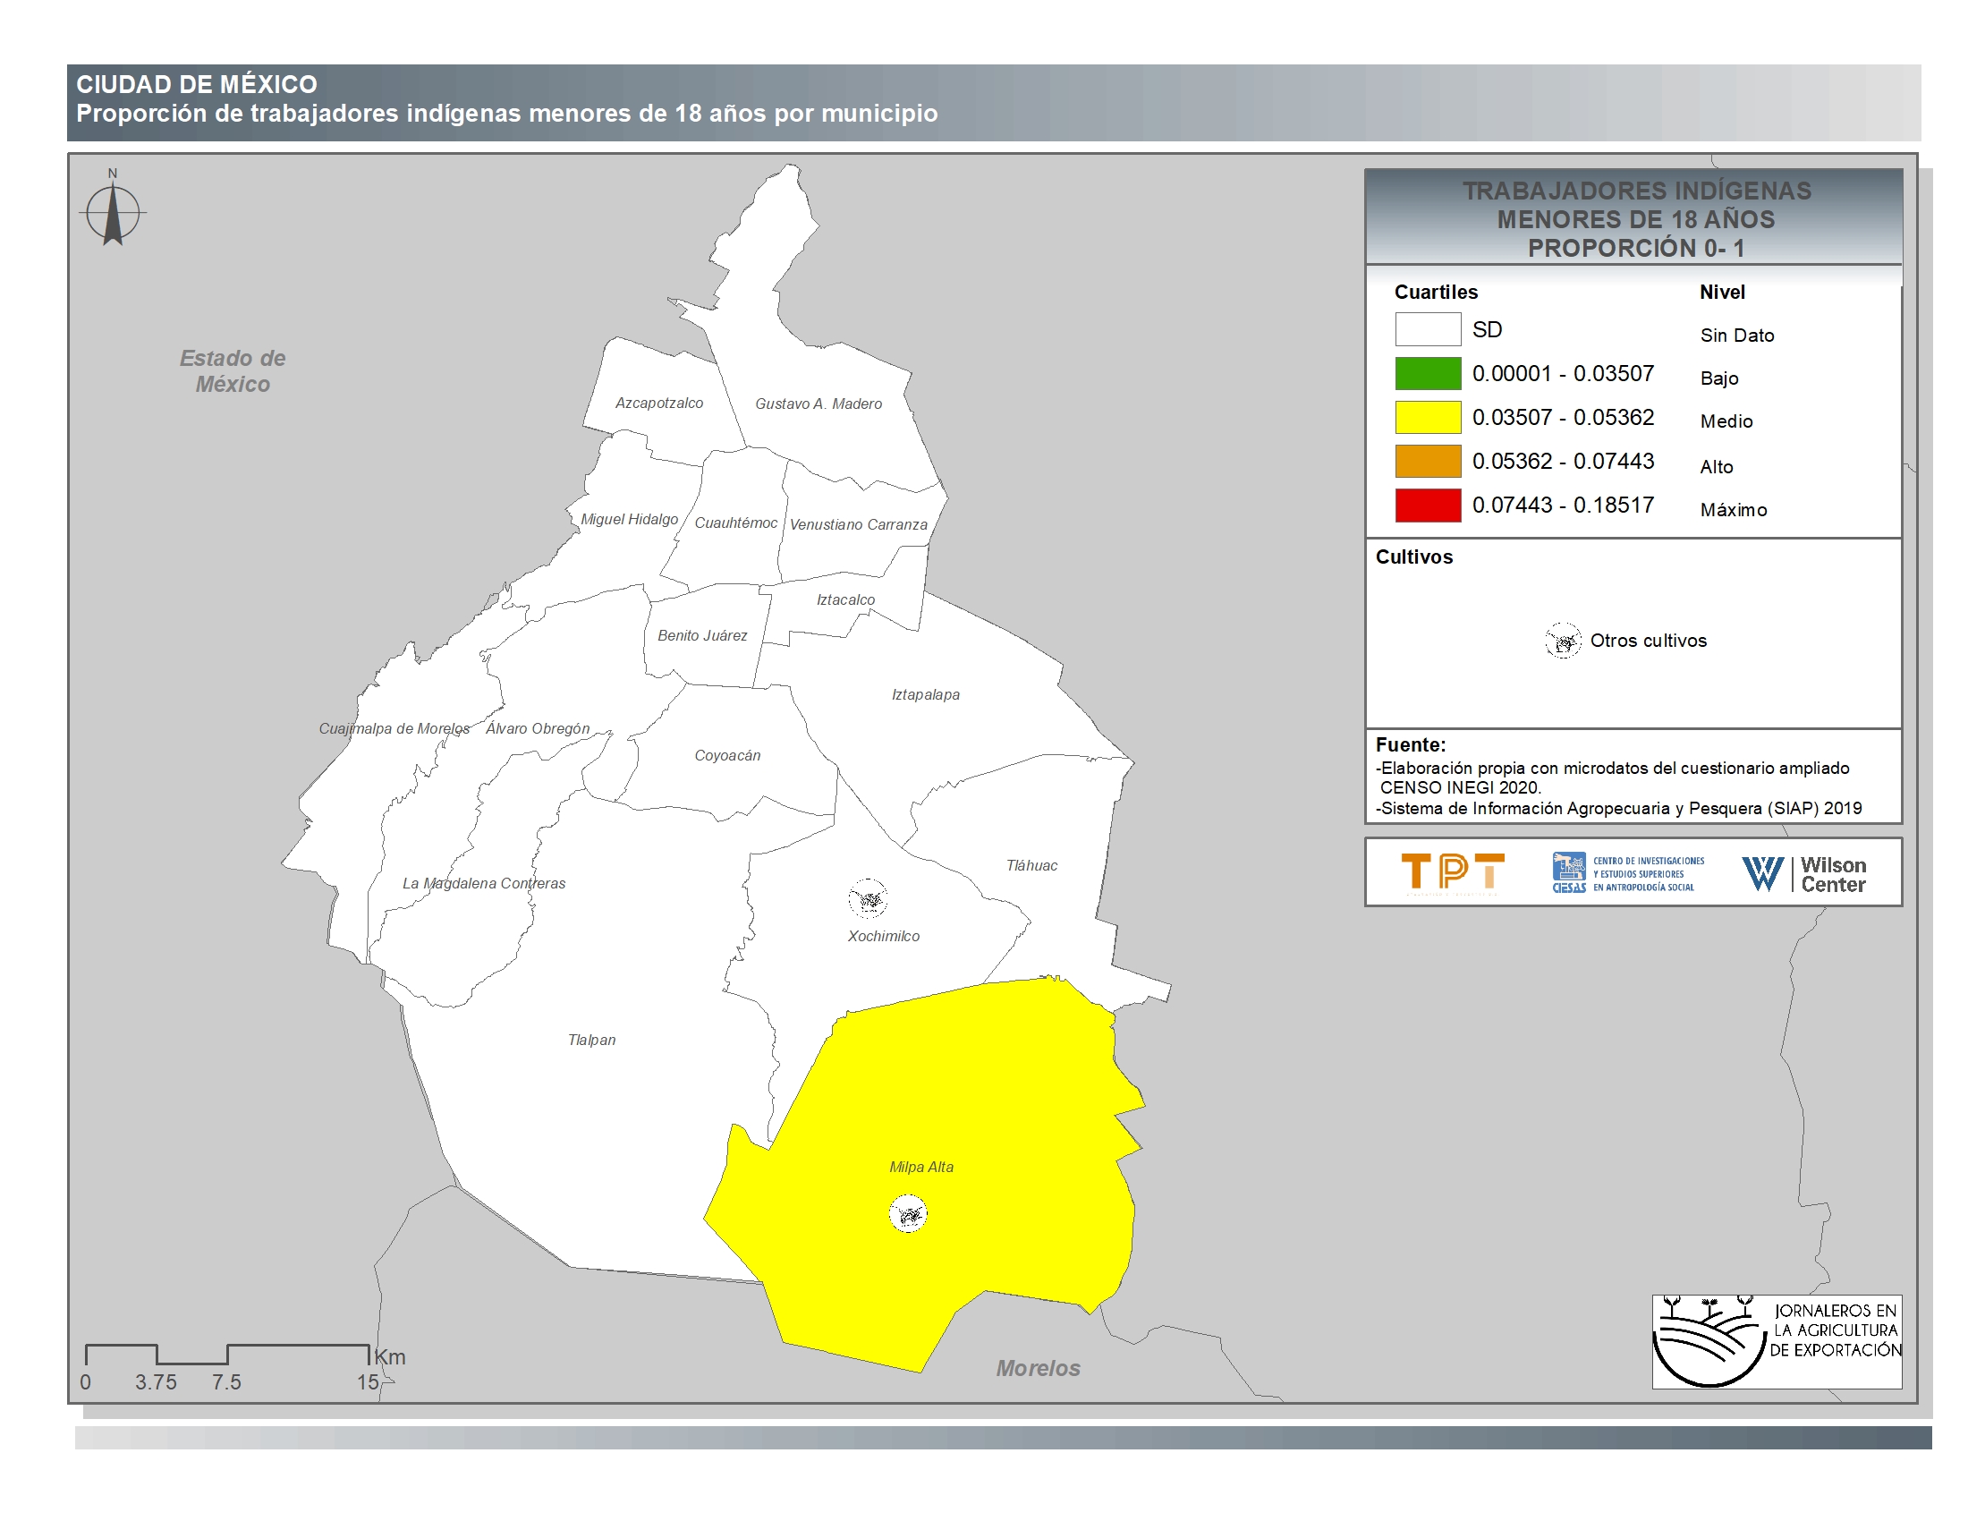Click the Jornaleros en la Agricultura logo

(1776, 1341)
